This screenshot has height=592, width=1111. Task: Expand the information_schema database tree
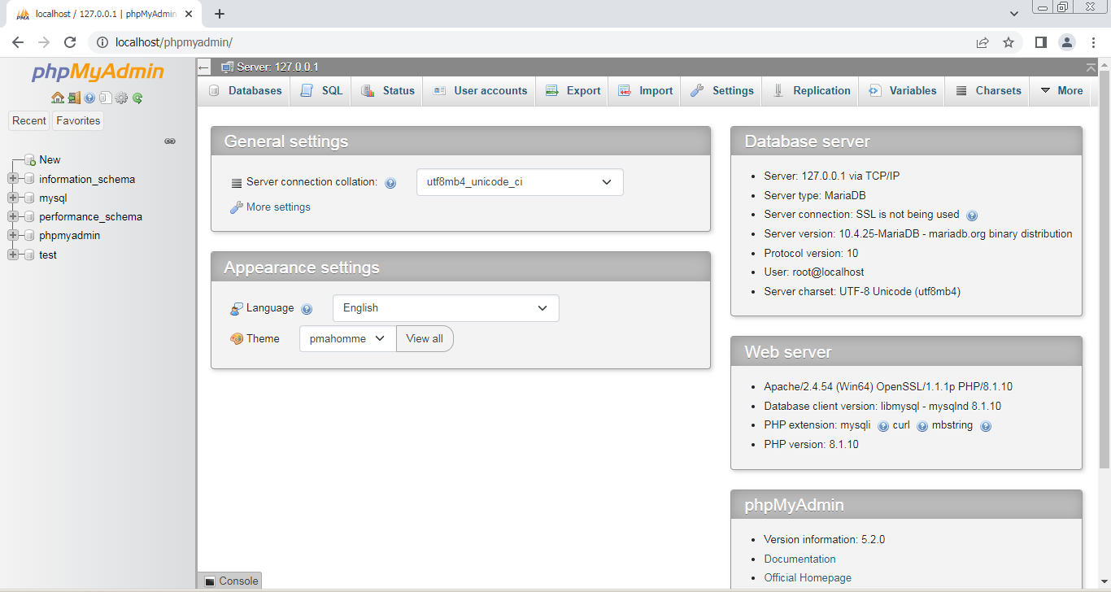pyautogui.click(x=12, y=179)
